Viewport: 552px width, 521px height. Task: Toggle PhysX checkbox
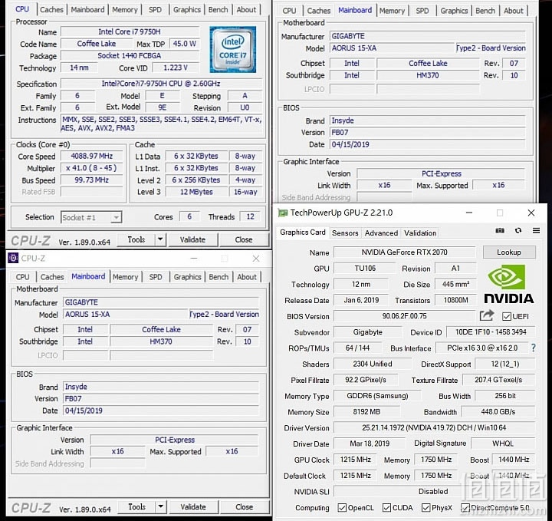click(426, 508)
